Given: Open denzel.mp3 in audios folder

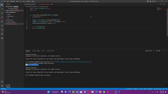Looking at the screenshot, I should [x=14, y=16].
